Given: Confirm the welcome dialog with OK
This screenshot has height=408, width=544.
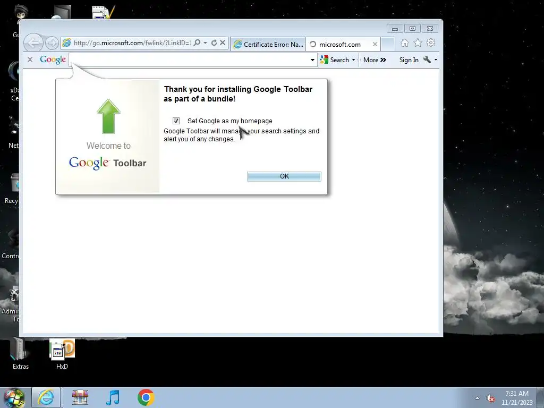Looking at the screenshot, I should tap(284, 176).
